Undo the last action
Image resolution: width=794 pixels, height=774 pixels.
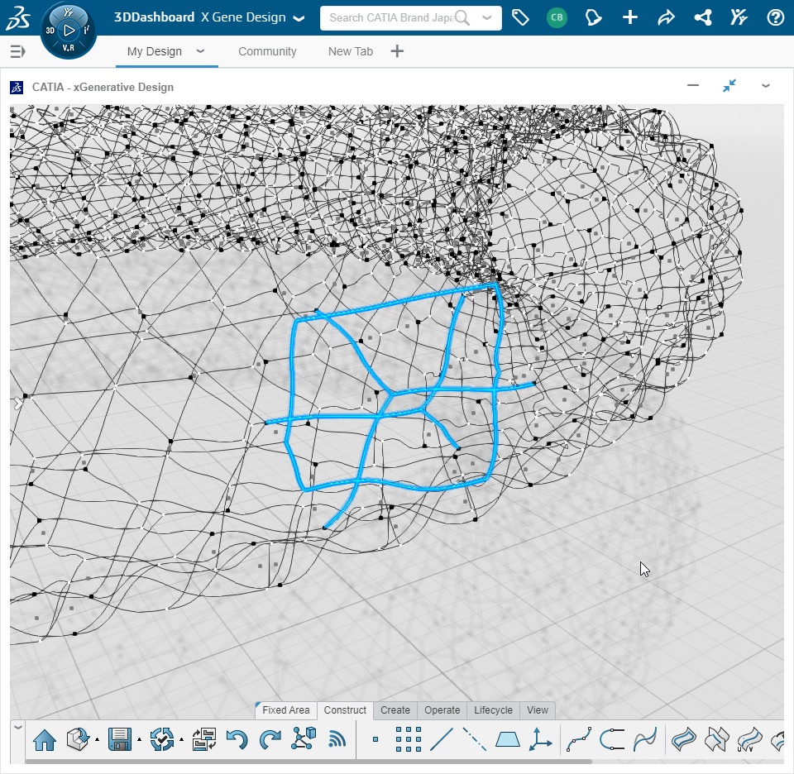pos(237,739)
